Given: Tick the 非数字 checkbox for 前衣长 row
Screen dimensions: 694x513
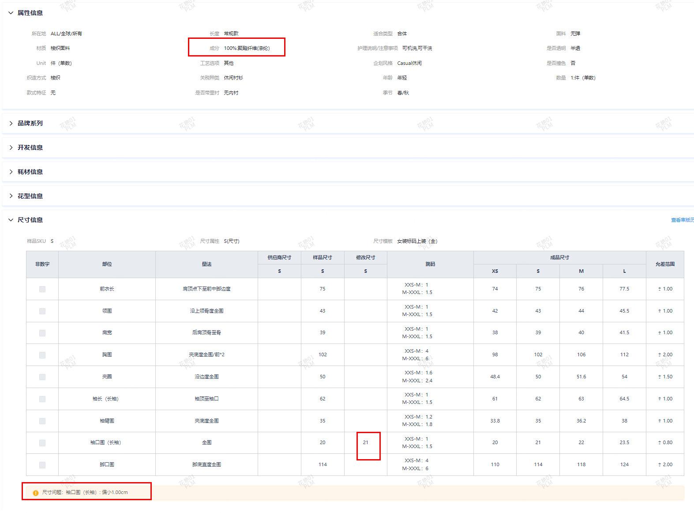Looking at the screenshot, I should pos(42,289).
